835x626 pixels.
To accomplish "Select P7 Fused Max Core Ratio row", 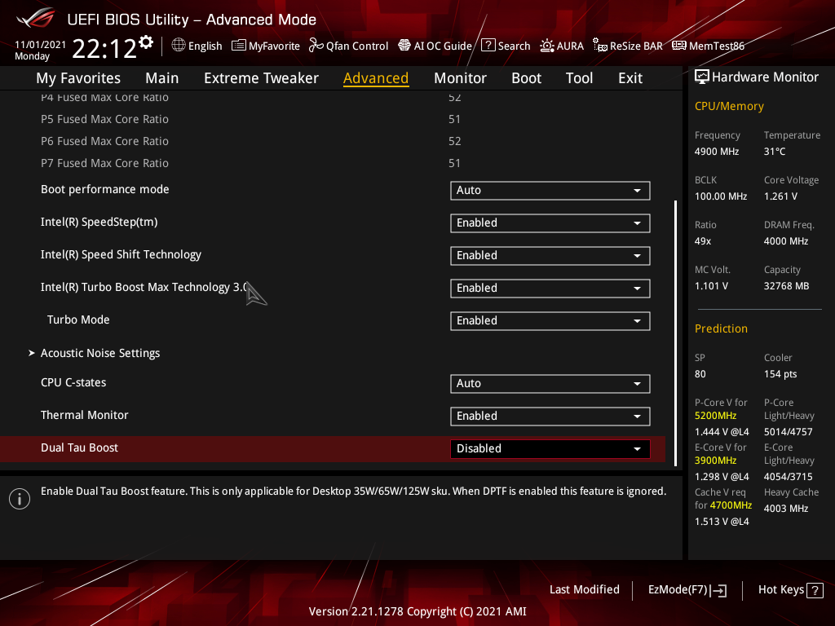I will 333,163.
